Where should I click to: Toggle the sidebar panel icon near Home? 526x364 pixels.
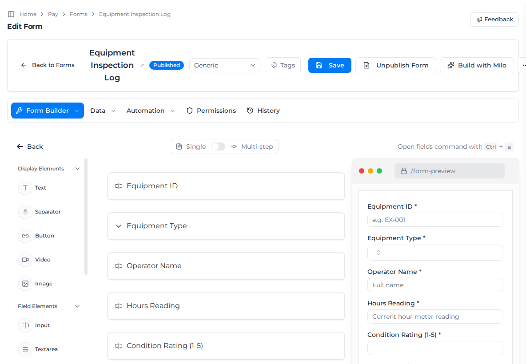pos(11,14)
